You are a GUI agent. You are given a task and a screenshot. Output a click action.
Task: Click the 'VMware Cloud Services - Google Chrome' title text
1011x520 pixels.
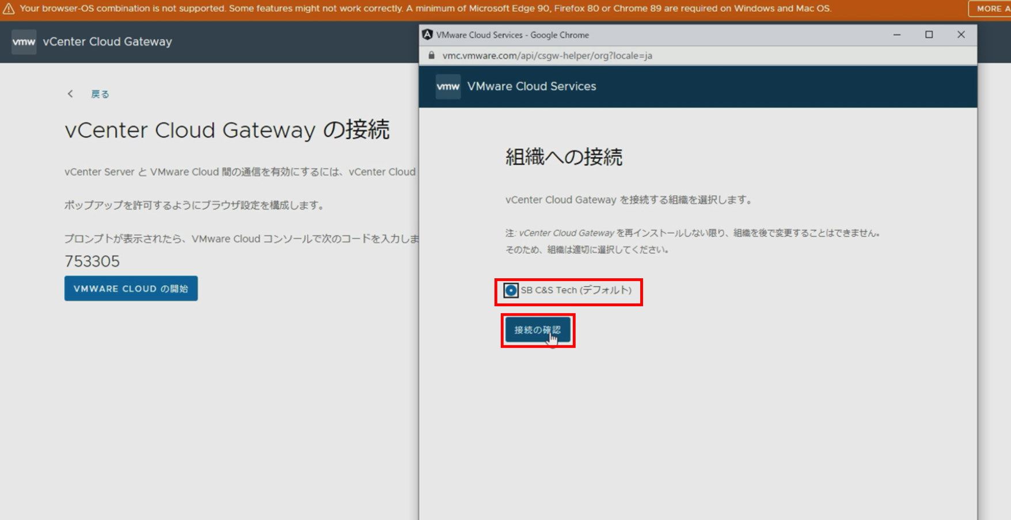click(512, 35)
